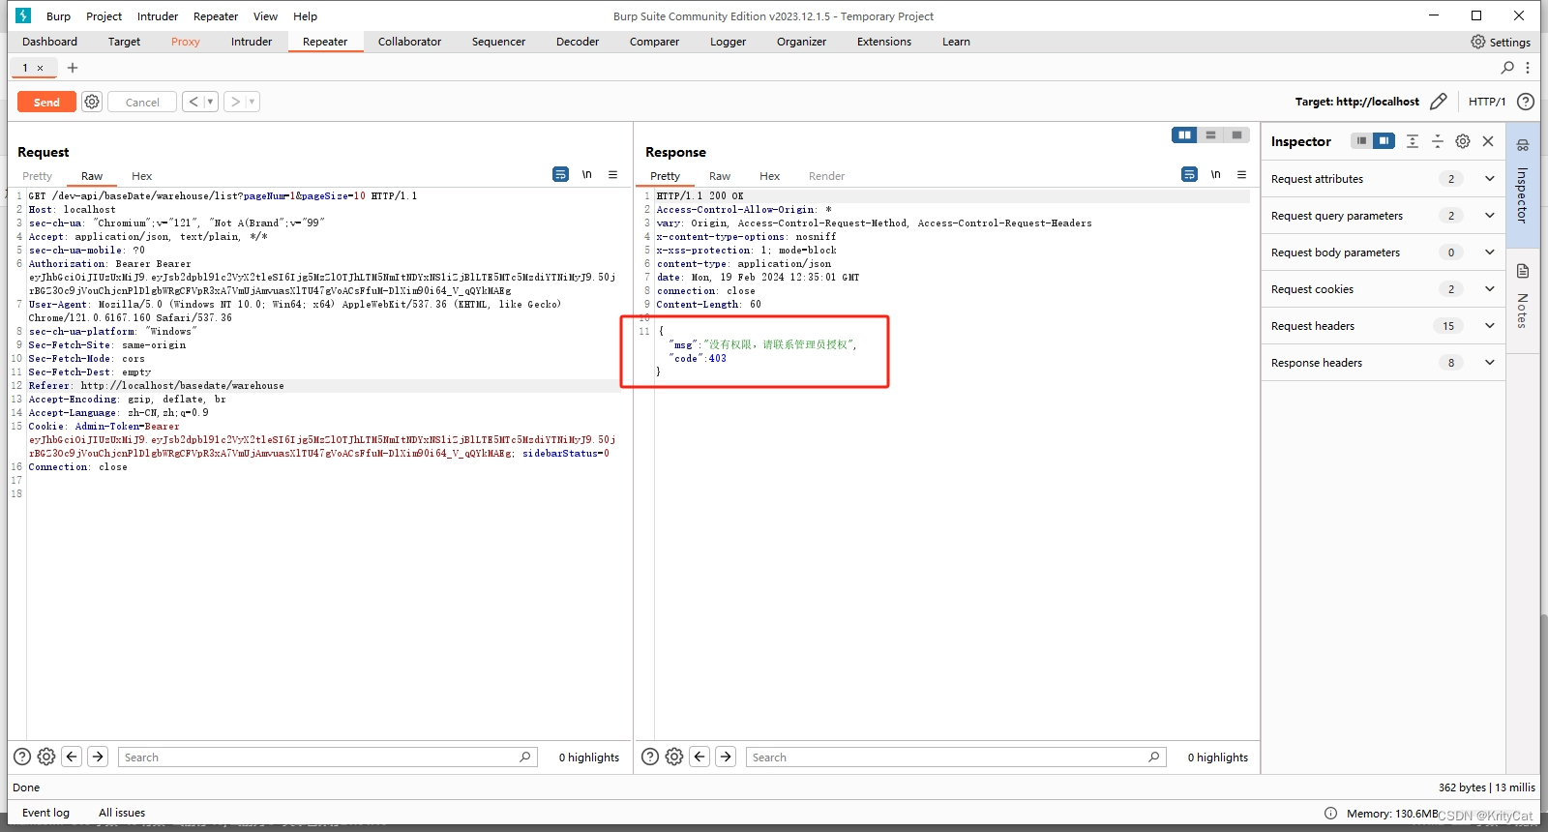Open history dropdown beside back arrow
Viewport: 1548px width, 832px height.
[x=211, y=102]
